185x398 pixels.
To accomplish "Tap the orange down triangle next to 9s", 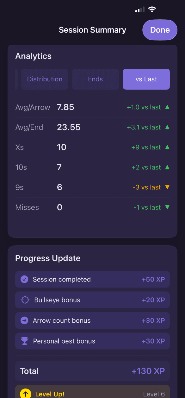I will tap(167, 187).
